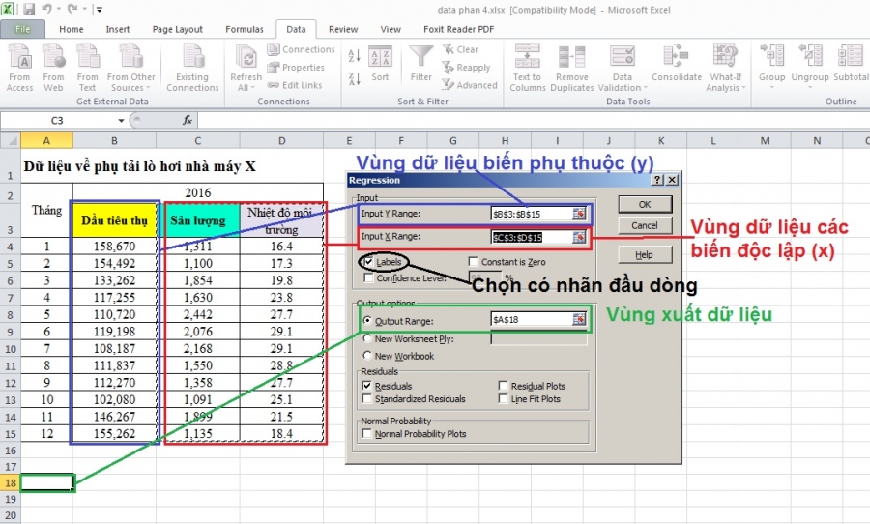870x524 pixels.
Task: Open the Filter tool in ribbon
Action: pyautogui.click(x=420, y=58)
